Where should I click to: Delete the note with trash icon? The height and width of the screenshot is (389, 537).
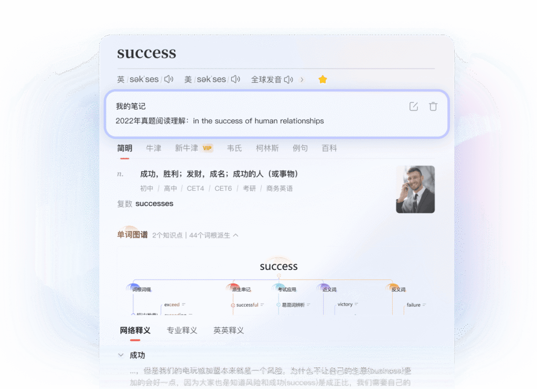(x=433, y=106)
